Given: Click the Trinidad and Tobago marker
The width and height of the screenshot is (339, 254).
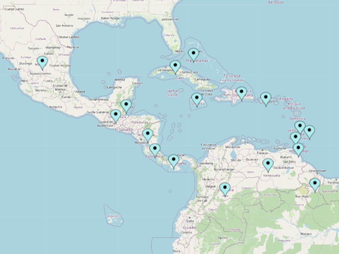Looking at the screenshot, I should [298, 148].
